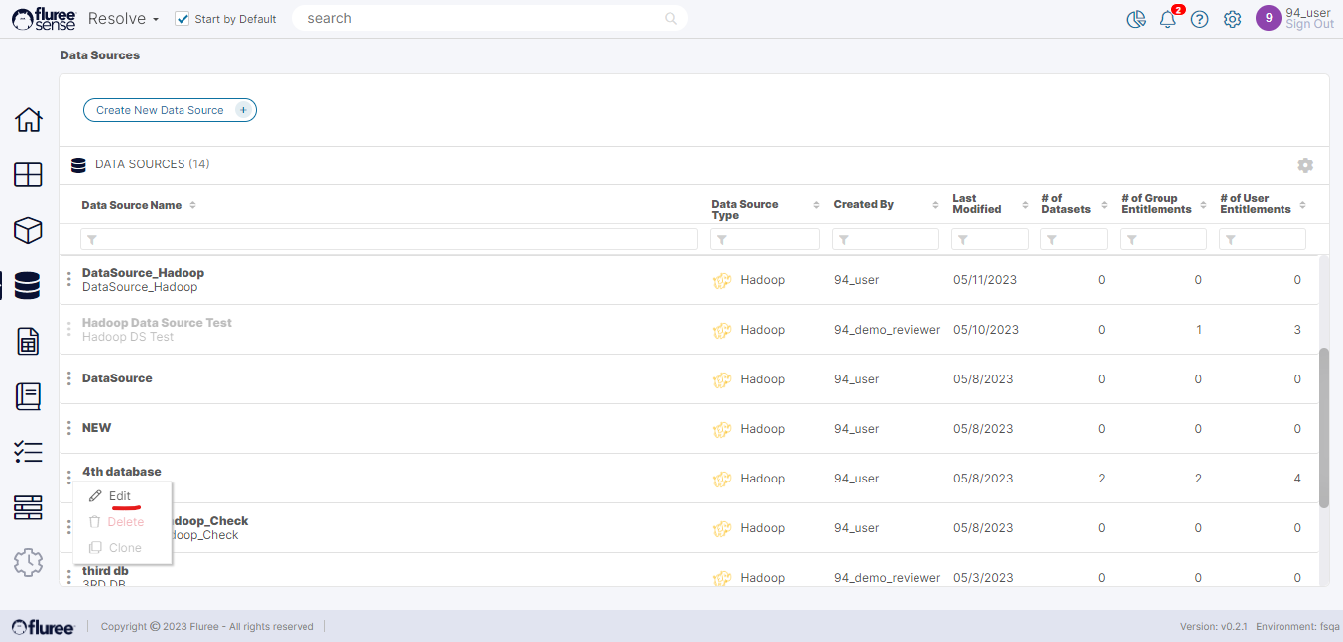Screen dimensions: 1343x642
Task: Click the Sign Out link
Action: (x=1309, y=25)
